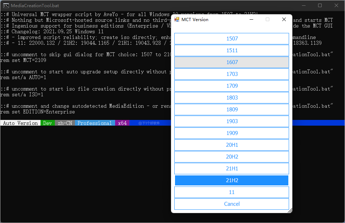Minimize the MCT Version dialog

[251, 20]
